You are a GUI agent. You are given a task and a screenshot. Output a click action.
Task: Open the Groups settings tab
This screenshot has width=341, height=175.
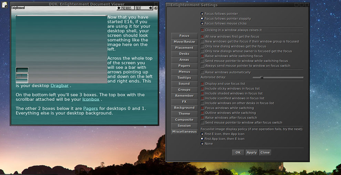pos(184,90)
